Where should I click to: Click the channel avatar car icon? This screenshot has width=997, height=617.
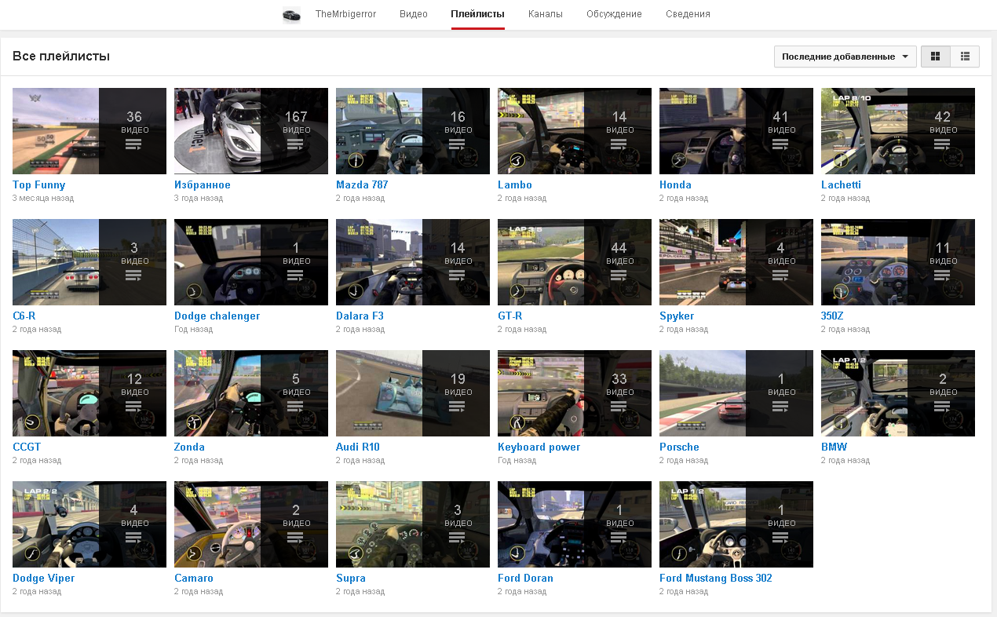(291, 15)
